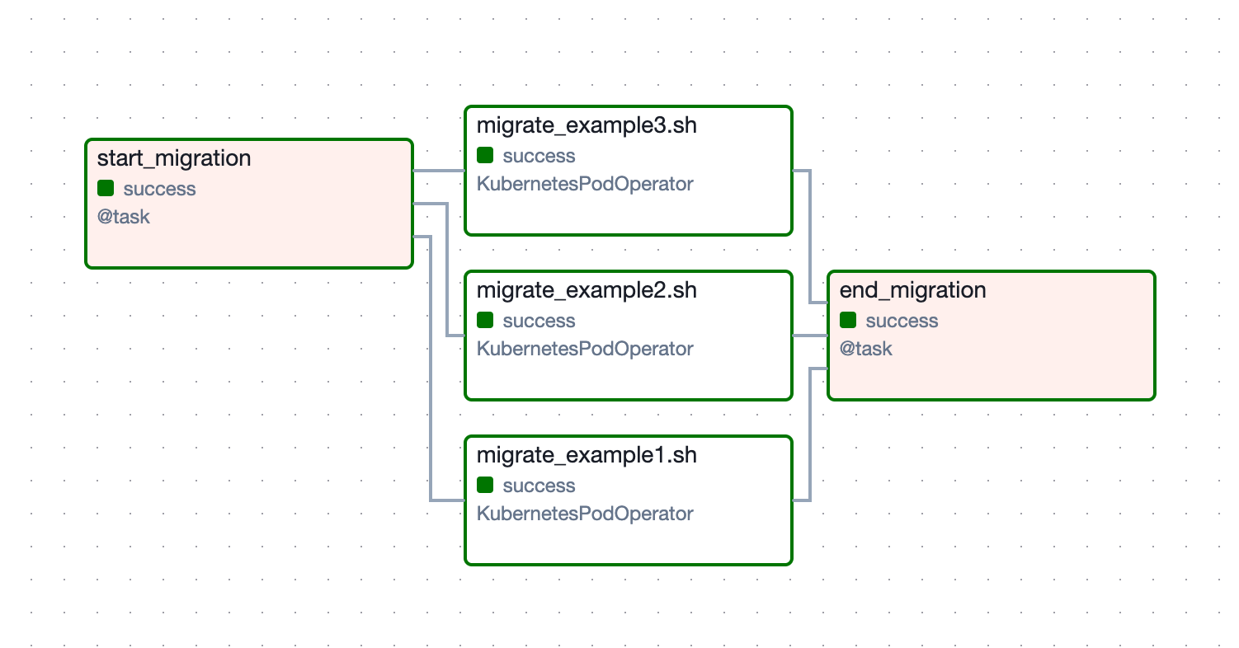Viewport: 1239px width, 648px height.
Task: Click the @task label under start_migration
Action: [124, 218]
